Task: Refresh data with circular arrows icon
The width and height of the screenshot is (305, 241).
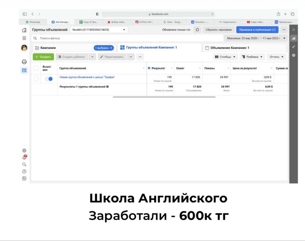Action: click(197, 30)
